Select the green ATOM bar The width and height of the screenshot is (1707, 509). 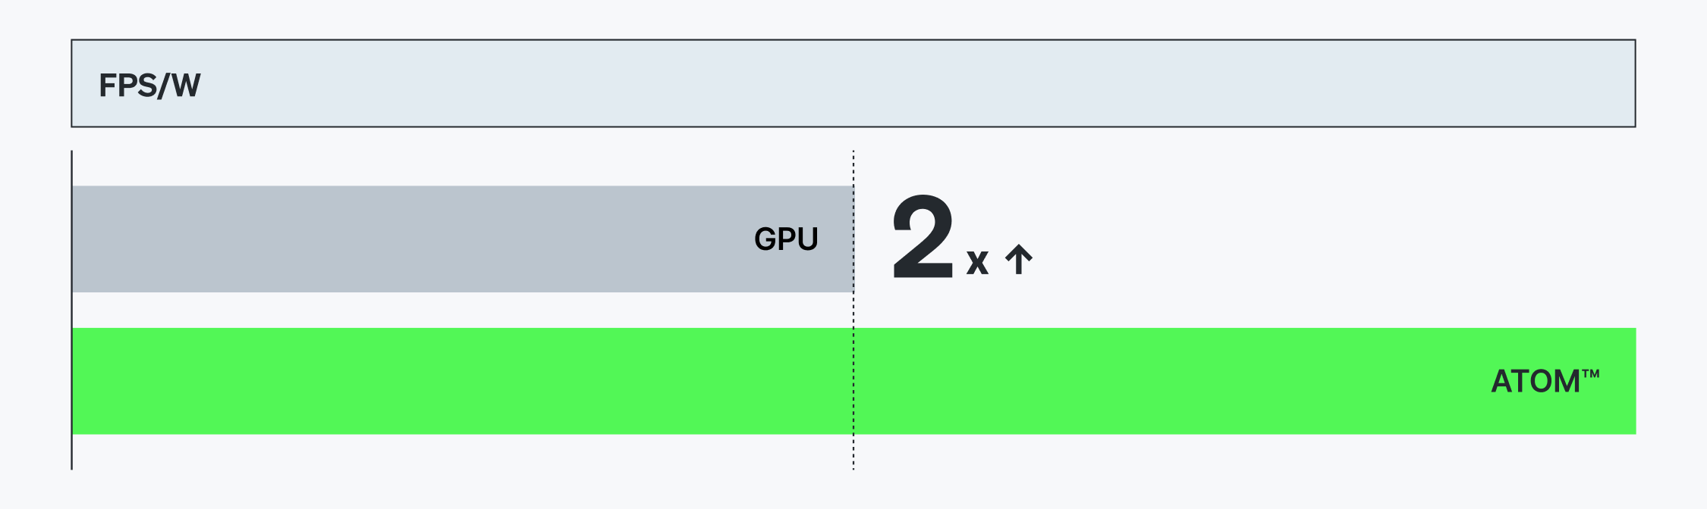759,381
